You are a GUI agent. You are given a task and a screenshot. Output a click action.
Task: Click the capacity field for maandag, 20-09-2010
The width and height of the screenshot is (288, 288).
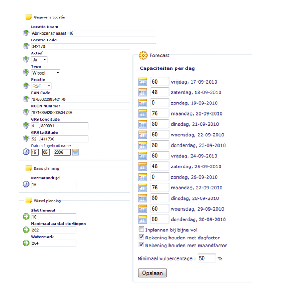coord(159,114)
